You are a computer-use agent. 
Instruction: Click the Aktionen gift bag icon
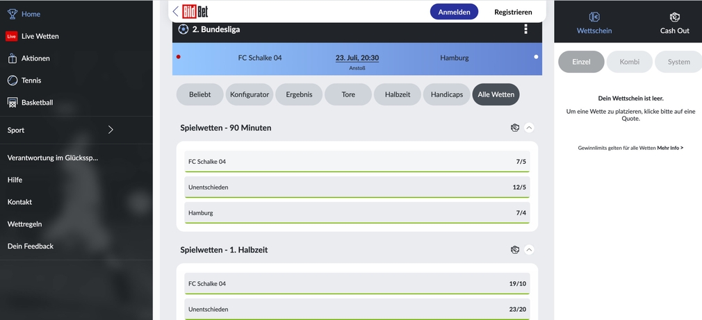12,58
